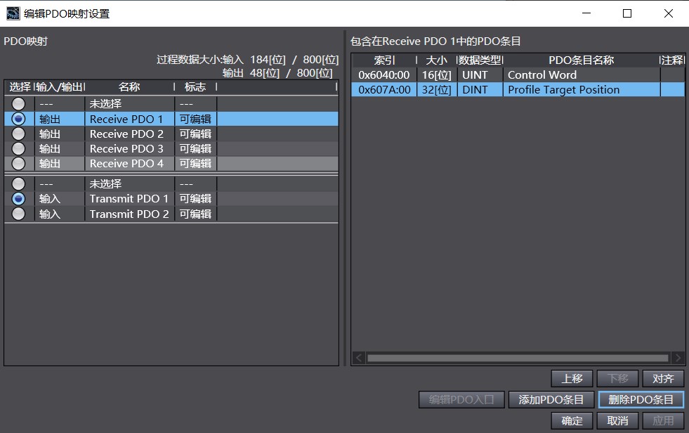The height and width of the screenshot is (433, 689).
Task: Click the 索引 column header
Action: pos(383,60)
